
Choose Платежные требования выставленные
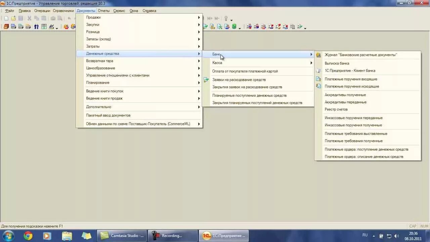pos(368,134)
